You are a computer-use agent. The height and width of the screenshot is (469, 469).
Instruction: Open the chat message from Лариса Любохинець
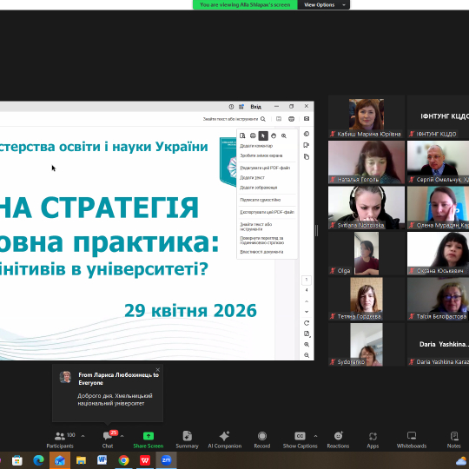coord(108,393)
